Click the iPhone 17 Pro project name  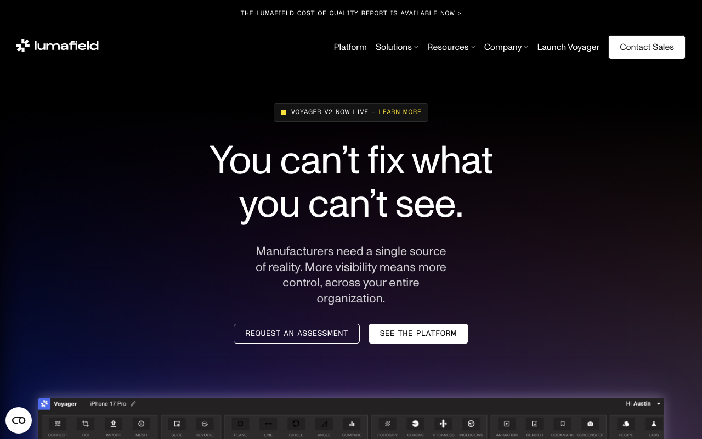(108, 404)
